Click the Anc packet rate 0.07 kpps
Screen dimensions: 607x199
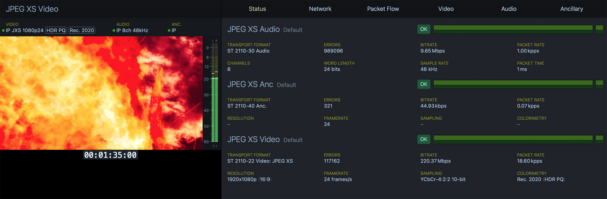coord(528,106)
